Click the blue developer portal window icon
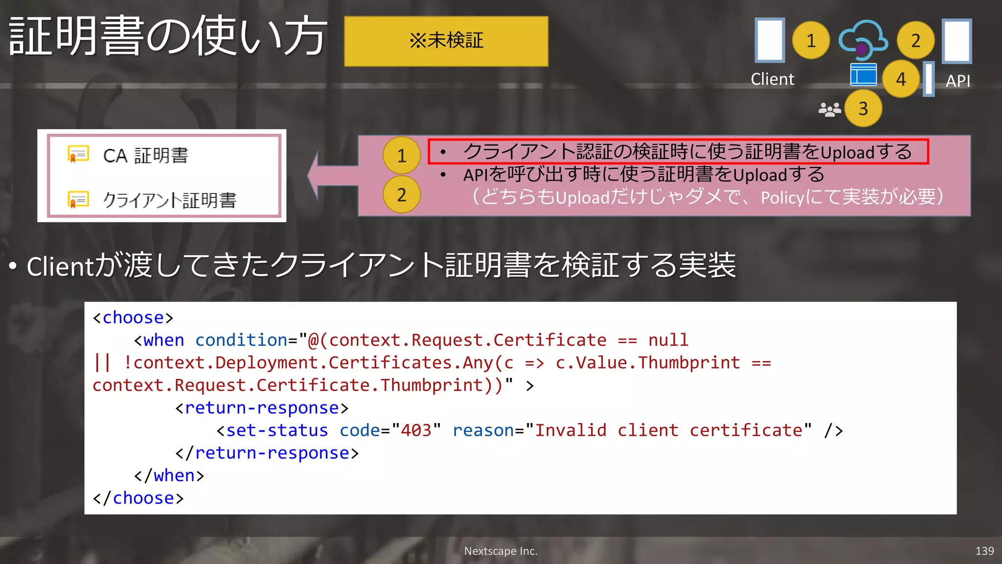 coord(864,74)
